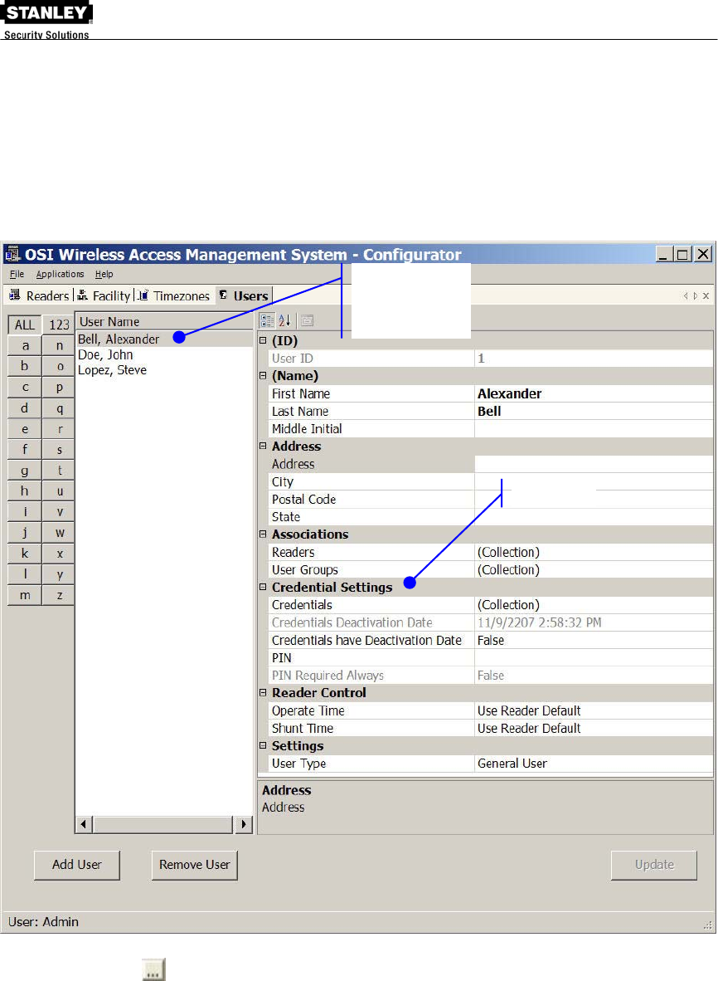Viewport: 718px width, 981px height.
Task: Click the application icon in the title bar
Action: (x=12, y=254)
